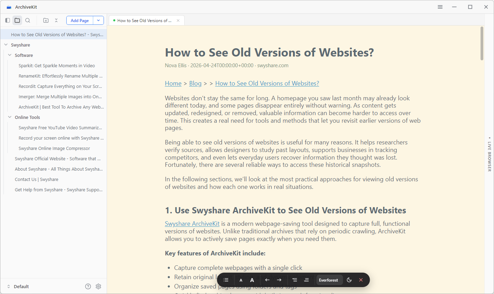Open 'Swyshare Official Website - Software that' page
Viewport: 494px width, 294px height.
tap(58, 159)
